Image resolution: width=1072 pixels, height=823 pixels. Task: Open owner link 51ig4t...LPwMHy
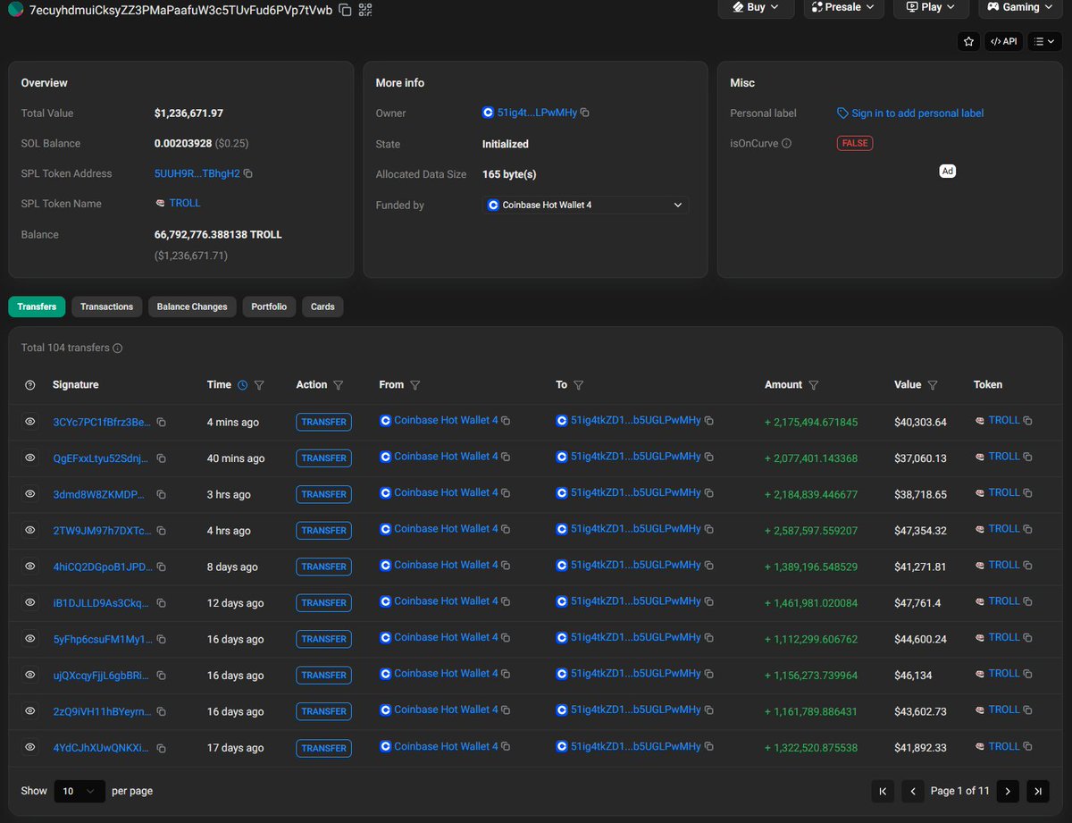537,113
